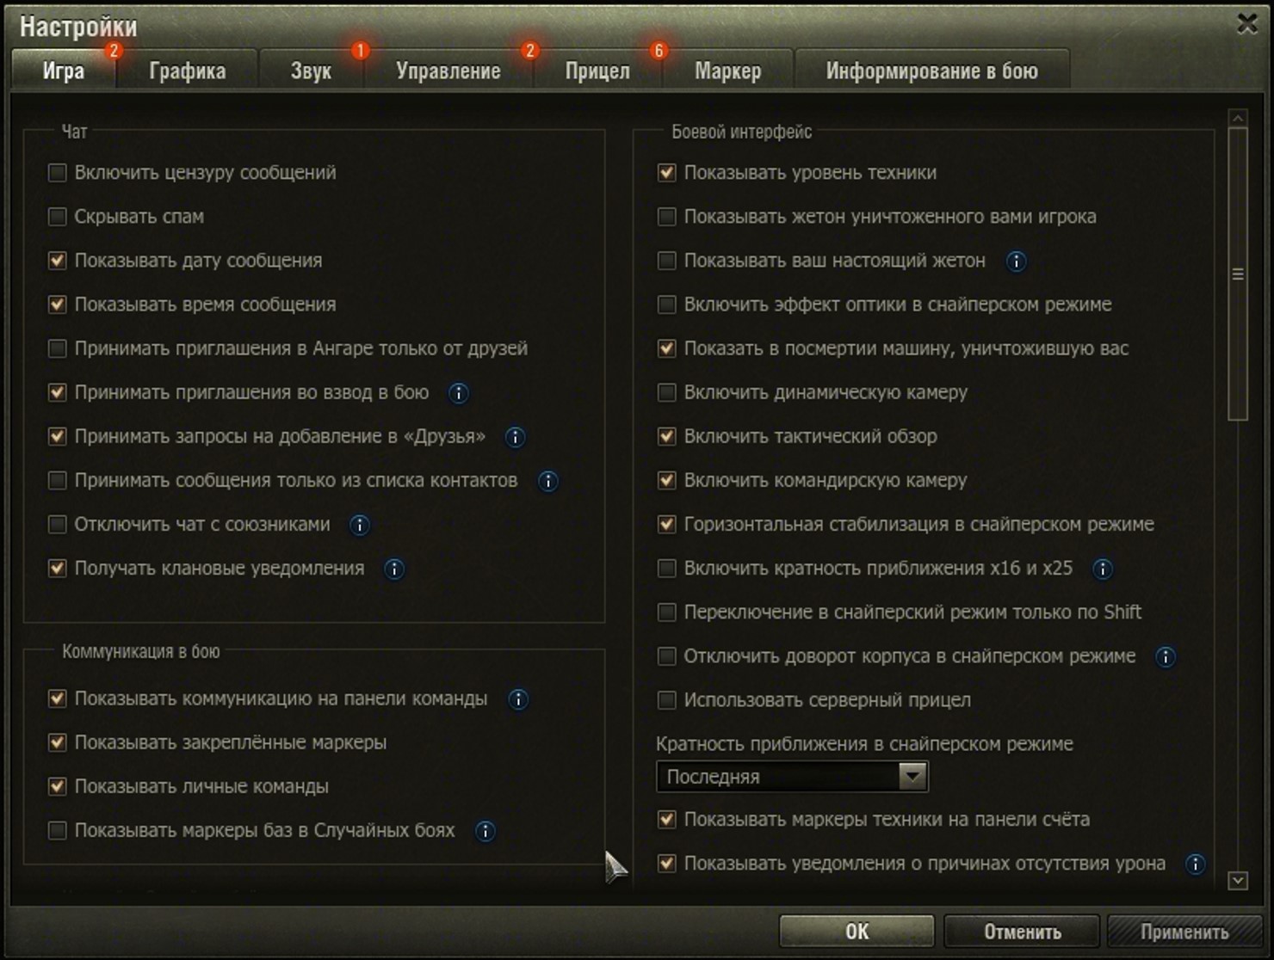Uncheck «Показывать личные команды»
The height and width of the screenshot is (960, 1274).
[58, 786]
